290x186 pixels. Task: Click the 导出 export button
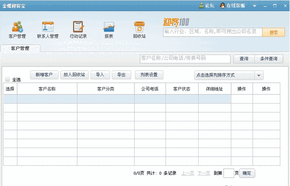(122, 75)
